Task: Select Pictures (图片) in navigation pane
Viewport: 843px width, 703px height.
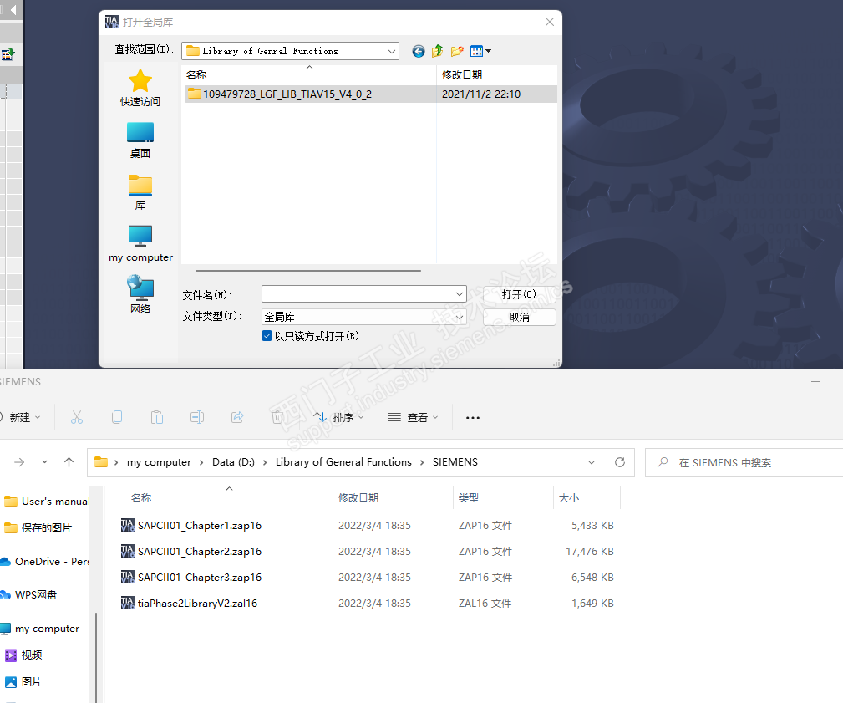Action: pos(25,682)
